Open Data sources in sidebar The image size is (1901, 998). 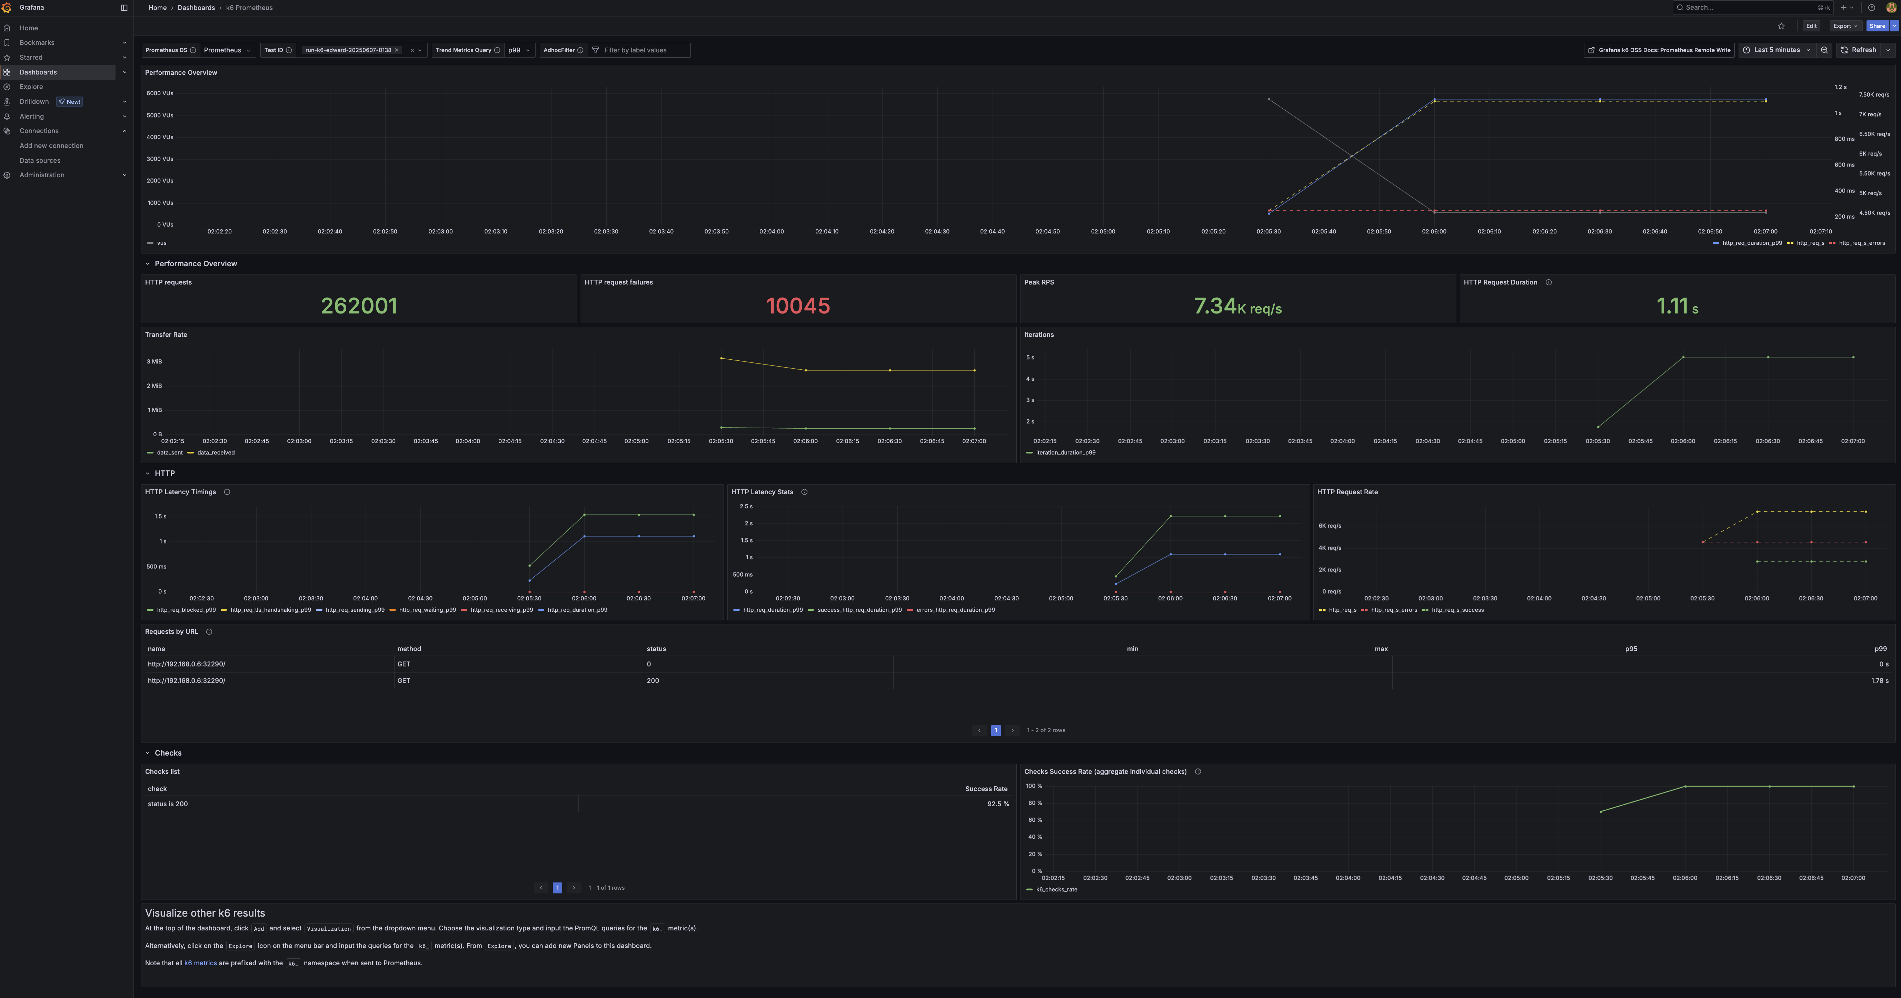coord(40,160)
